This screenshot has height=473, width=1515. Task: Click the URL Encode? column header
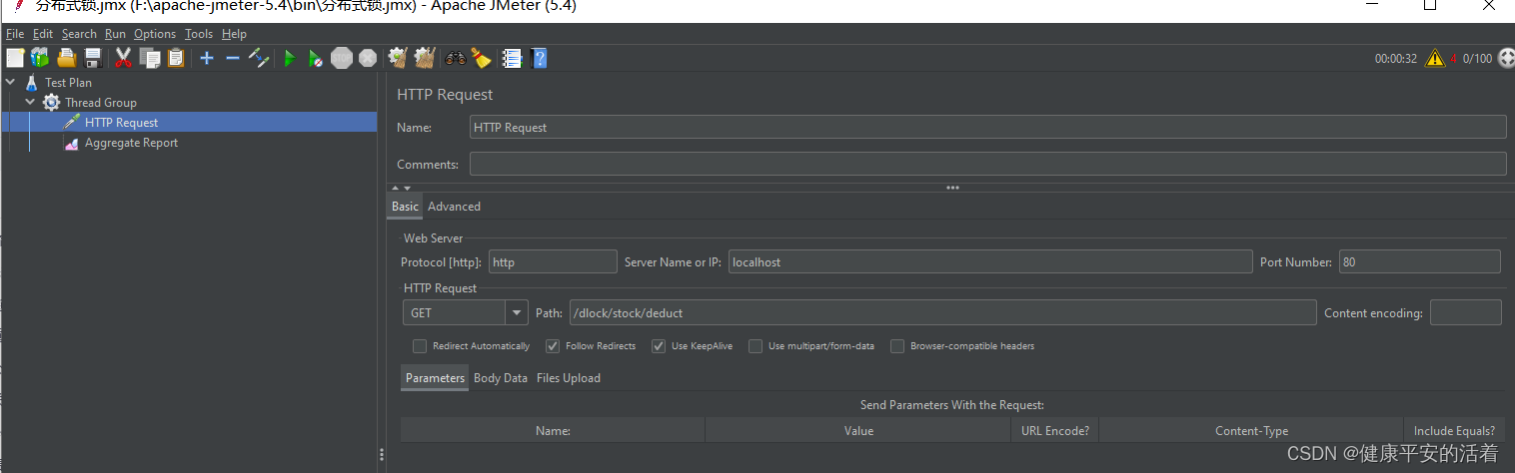(1055, 431)
